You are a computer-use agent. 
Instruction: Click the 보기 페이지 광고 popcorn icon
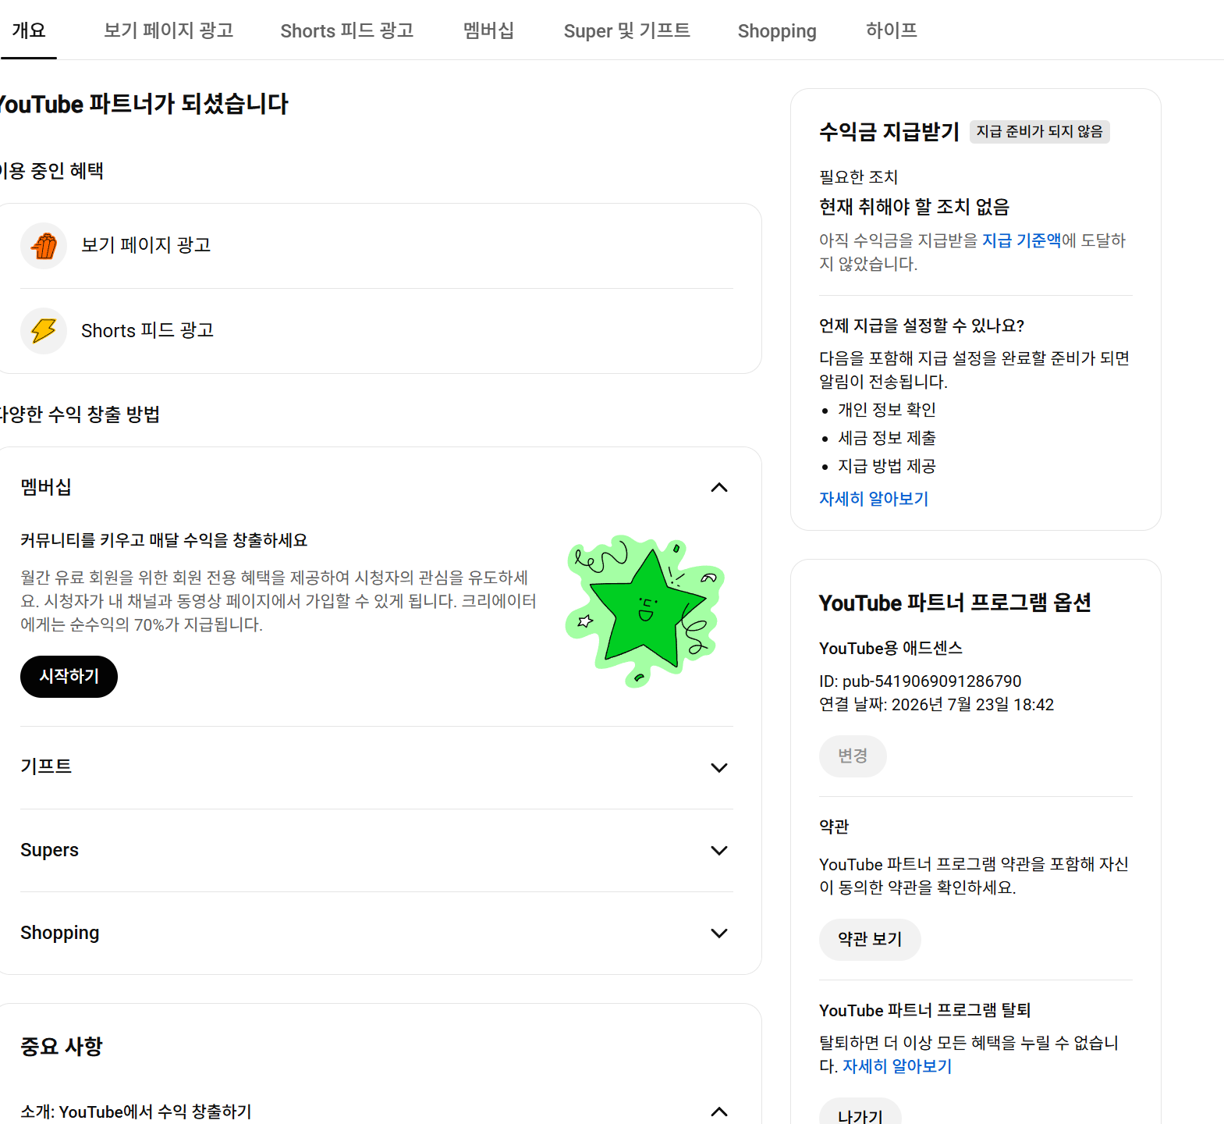[44, 246]
